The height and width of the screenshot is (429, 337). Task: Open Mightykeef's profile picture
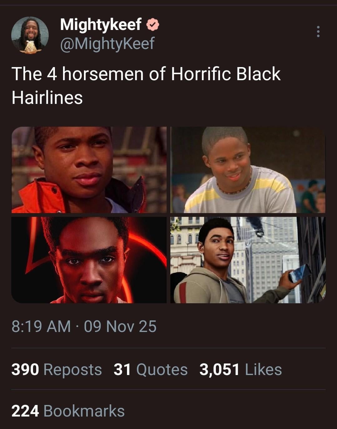[x=30, y=35]
